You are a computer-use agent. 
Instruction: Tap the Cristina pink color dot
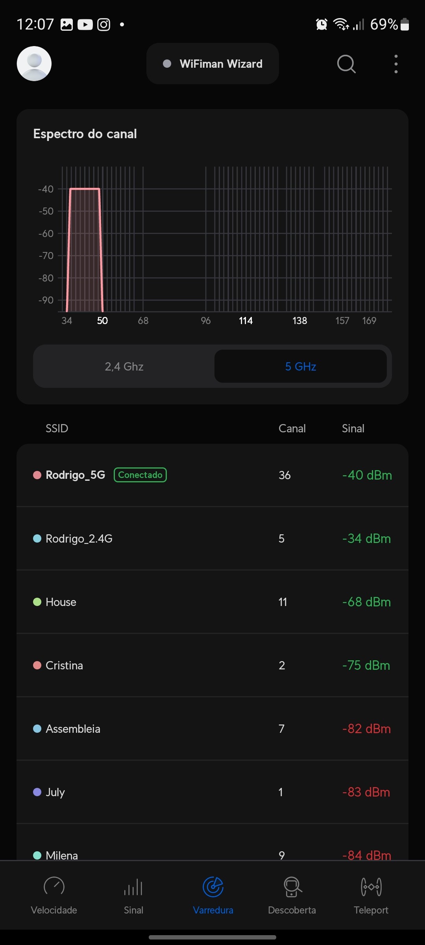pos(37,665)
